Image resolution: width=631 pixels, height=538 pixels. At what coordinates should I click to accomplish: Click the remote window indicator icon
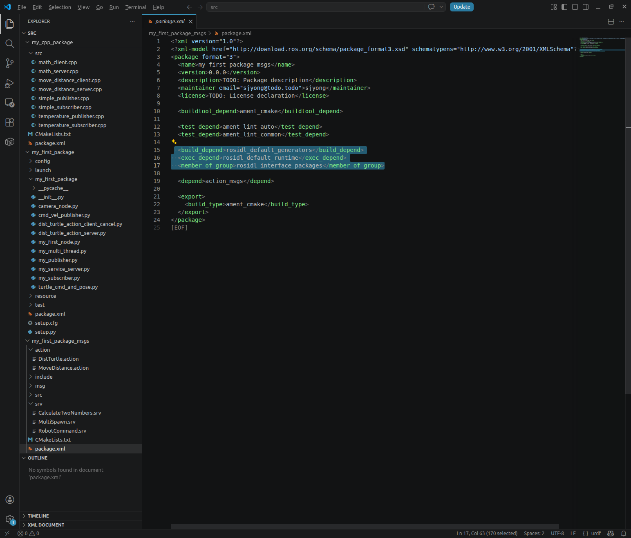(x=7, y=533)
